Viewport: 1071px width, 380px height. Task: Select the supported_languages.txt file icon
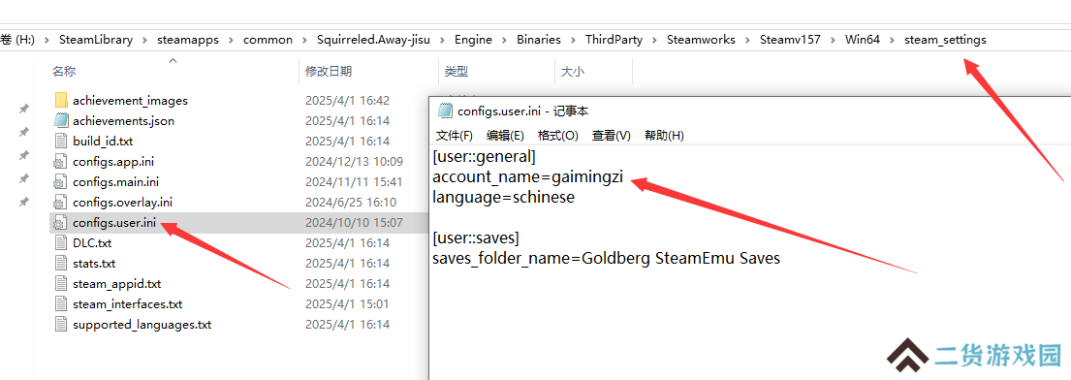click(61, 324)
